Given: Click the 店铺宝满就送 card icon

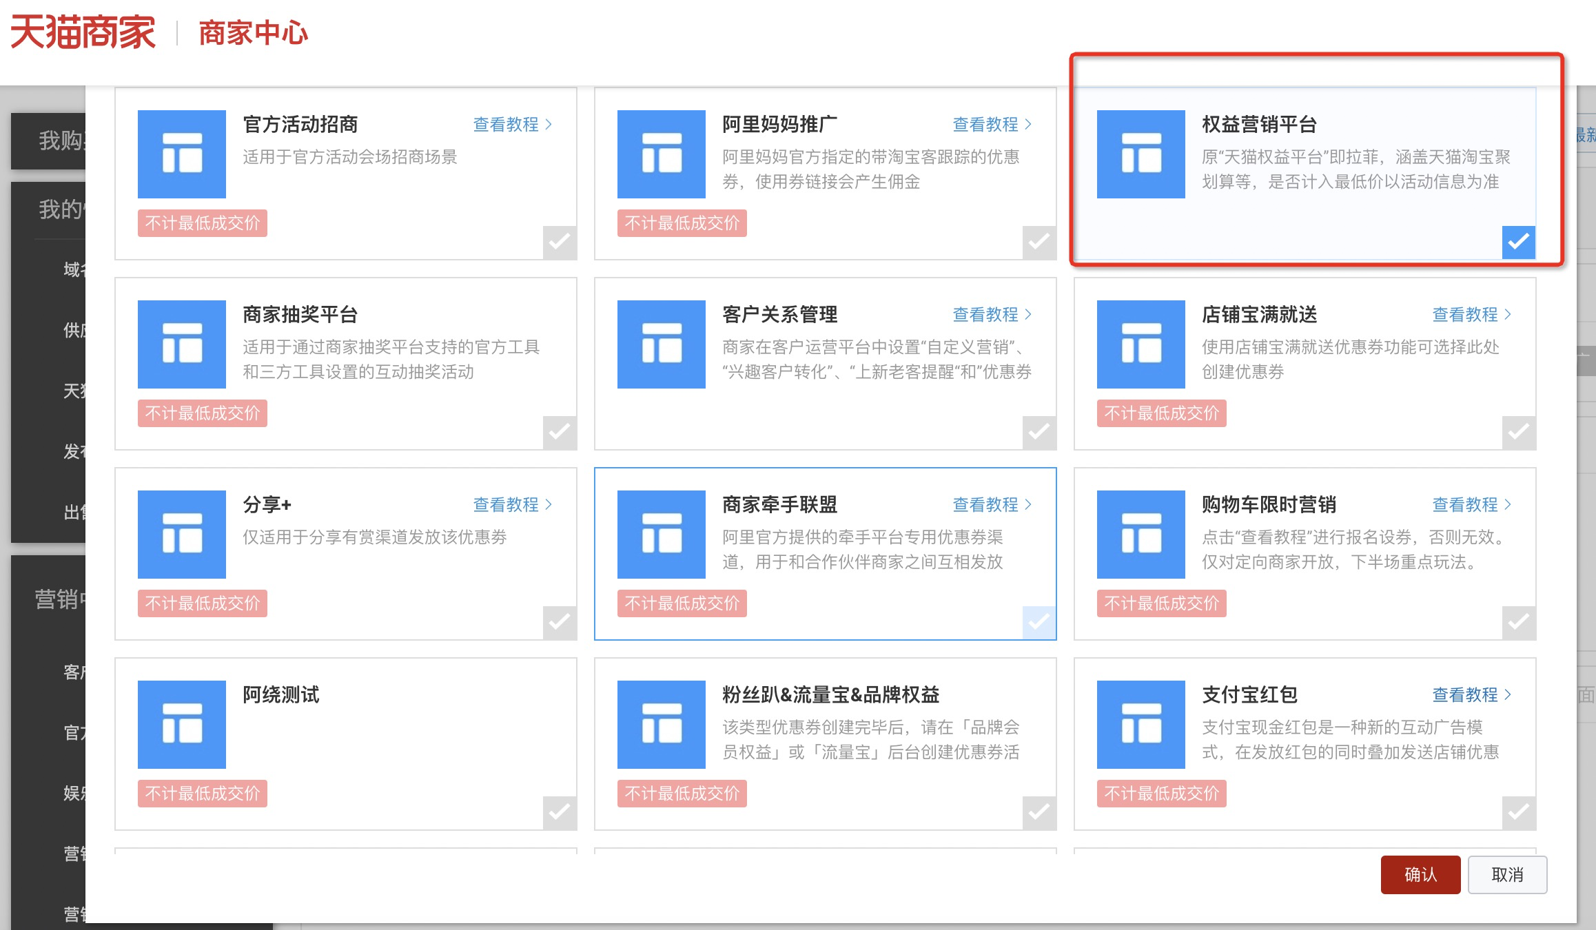Looking at the screenshot, I should tap(1141, 344).
